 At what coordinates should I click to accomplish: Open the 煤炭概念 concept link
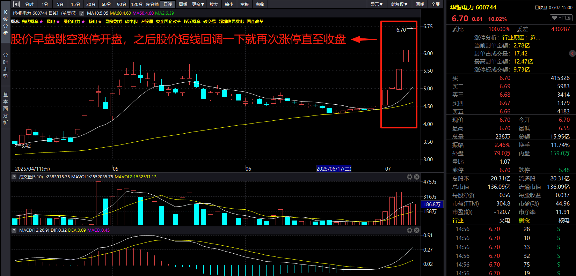coord(192,22)
